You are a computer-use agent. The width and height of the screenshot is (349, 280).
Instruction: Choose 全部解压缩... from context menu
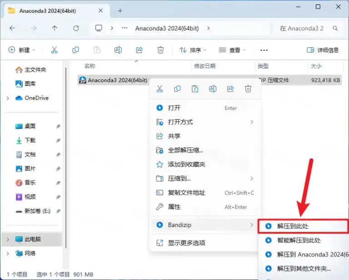click(205, 151)
